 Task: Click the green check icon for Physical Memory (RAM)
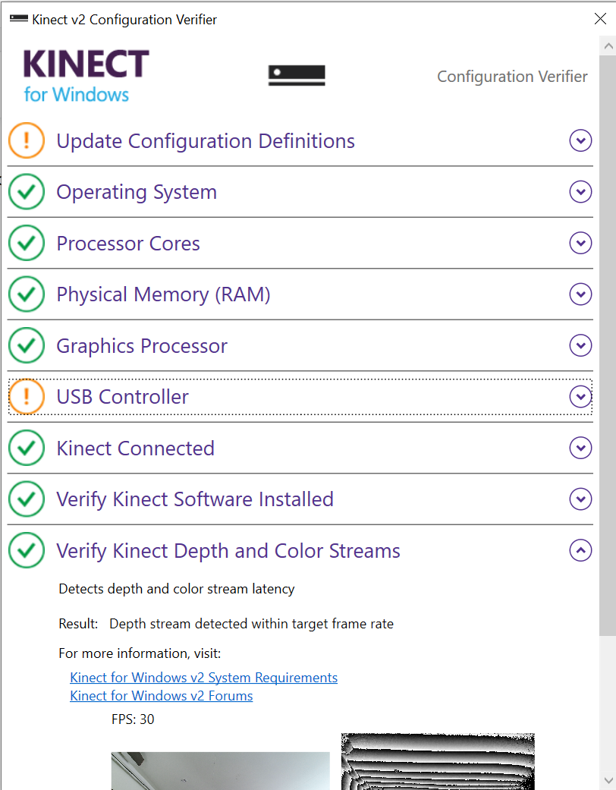pyautogui.click(x=27, y=294)
